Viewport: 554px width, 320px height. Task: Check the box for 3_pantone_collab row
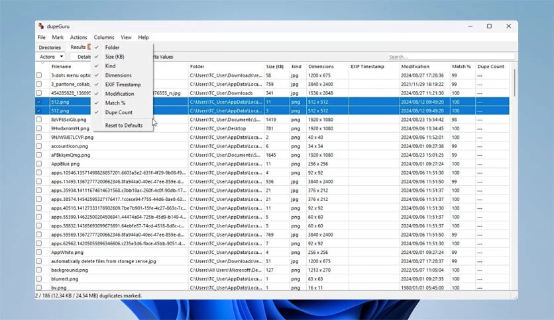(x=39, y=84)
